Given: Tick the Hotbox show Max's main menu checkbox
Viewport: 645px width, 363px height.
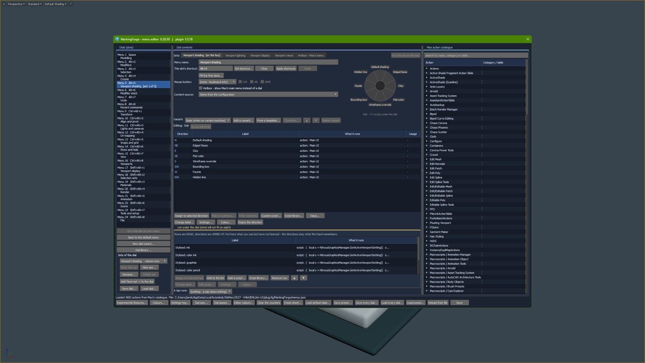Looking at the screenshot, I should [x=200, y=88].
